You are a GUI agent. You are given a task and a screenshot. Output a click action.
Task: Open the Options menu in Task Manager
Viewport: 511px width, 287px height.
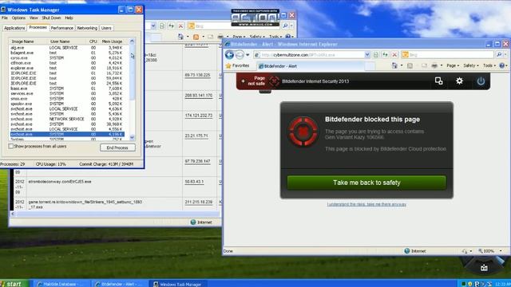(18, 18)
